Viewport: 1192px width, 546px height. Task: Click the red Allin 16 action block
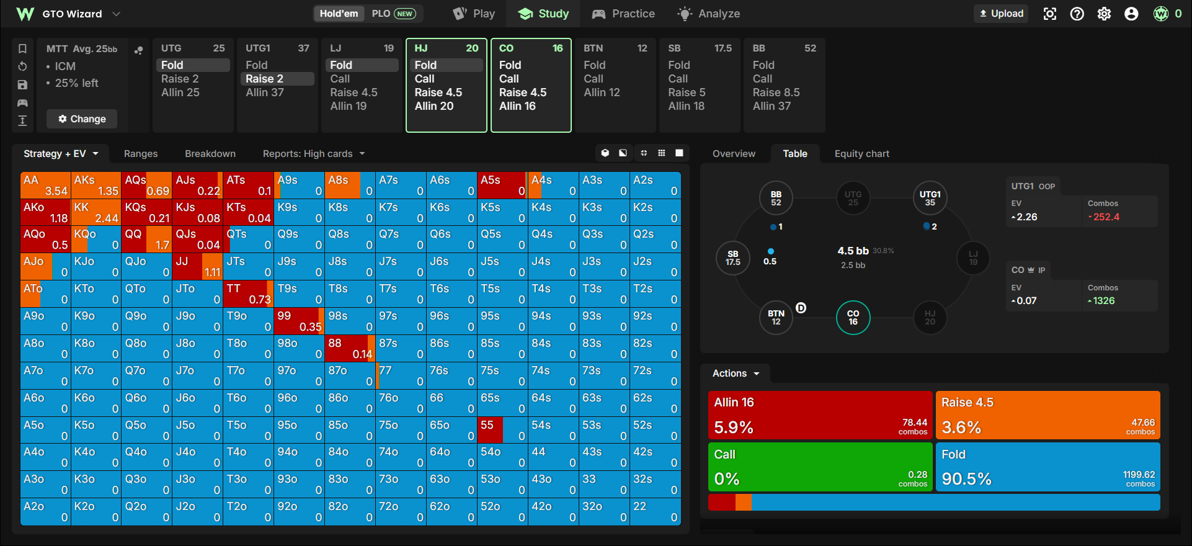pos(820,414)
